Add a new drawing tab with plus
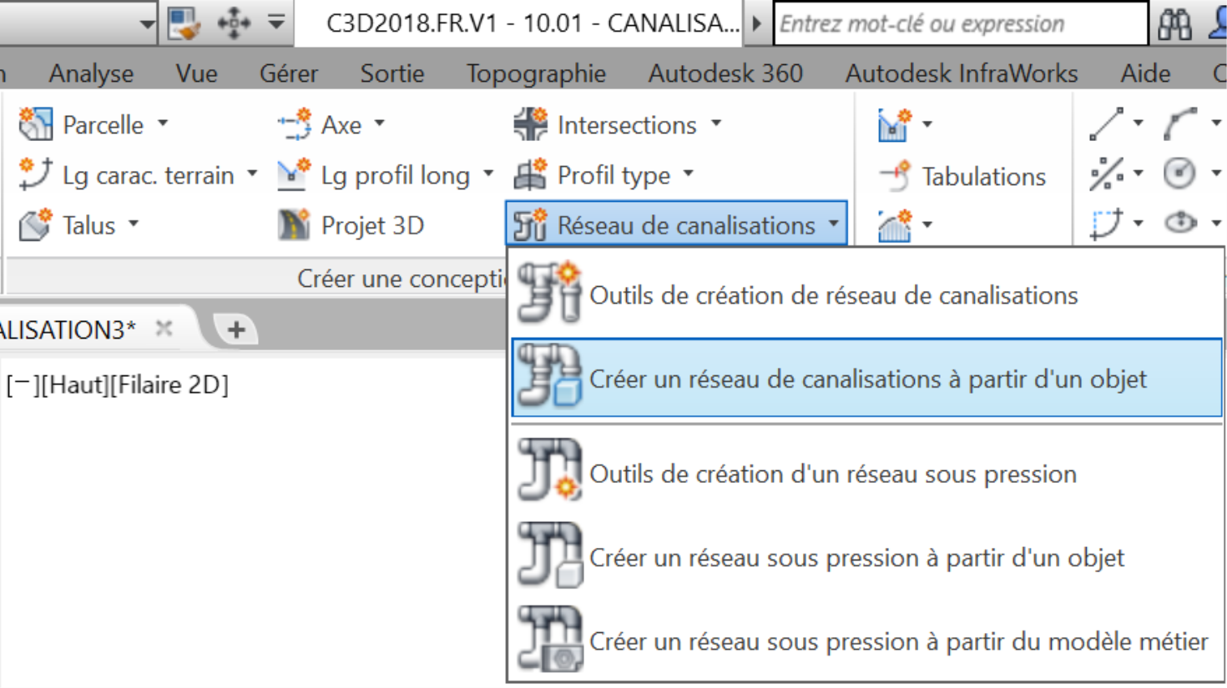The image size is (1227, 688). pos(236,329)
